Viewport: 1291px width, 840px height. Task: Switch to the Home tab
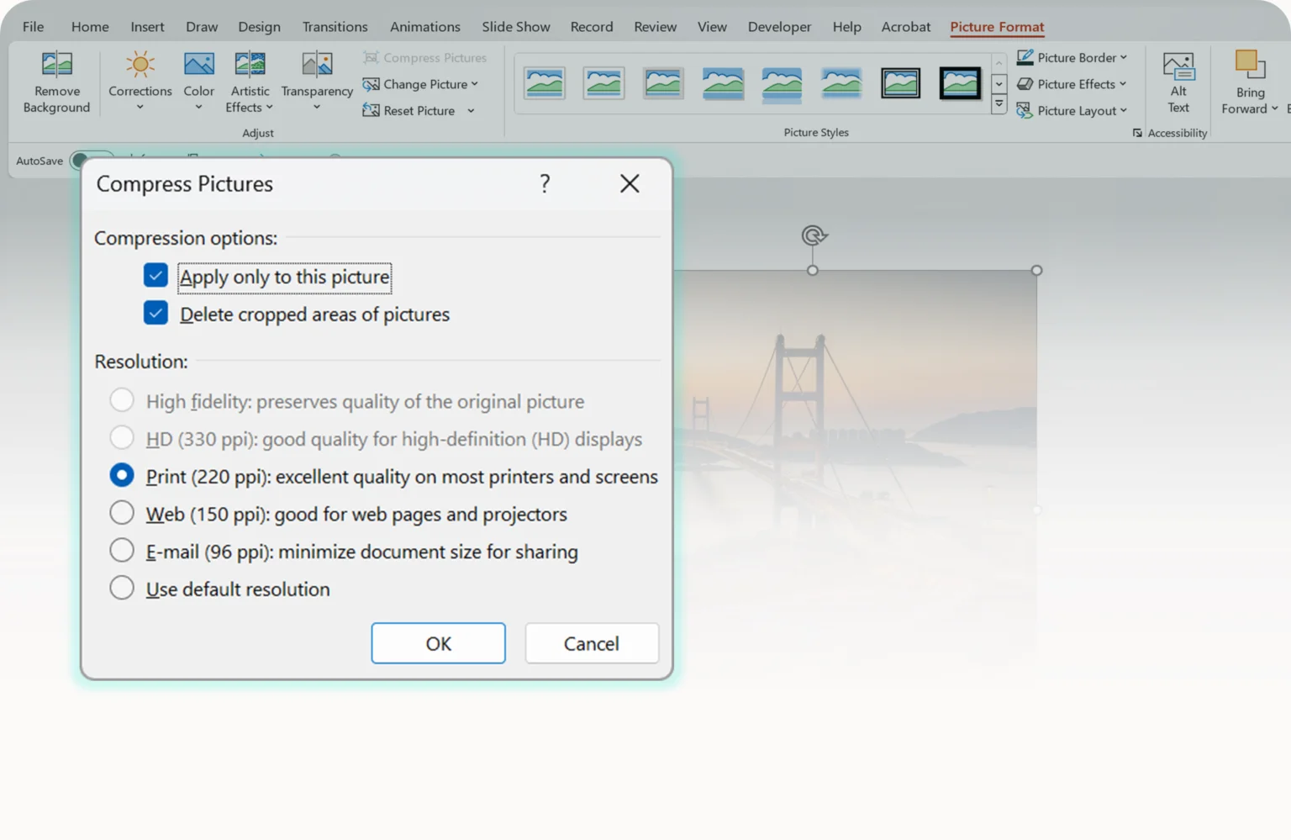pyautogui.click(x=90, y=26)
